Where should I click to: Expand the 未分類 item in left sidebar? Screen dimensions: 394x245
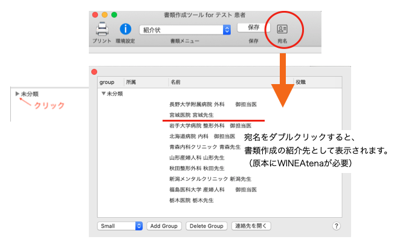point(18,94)
